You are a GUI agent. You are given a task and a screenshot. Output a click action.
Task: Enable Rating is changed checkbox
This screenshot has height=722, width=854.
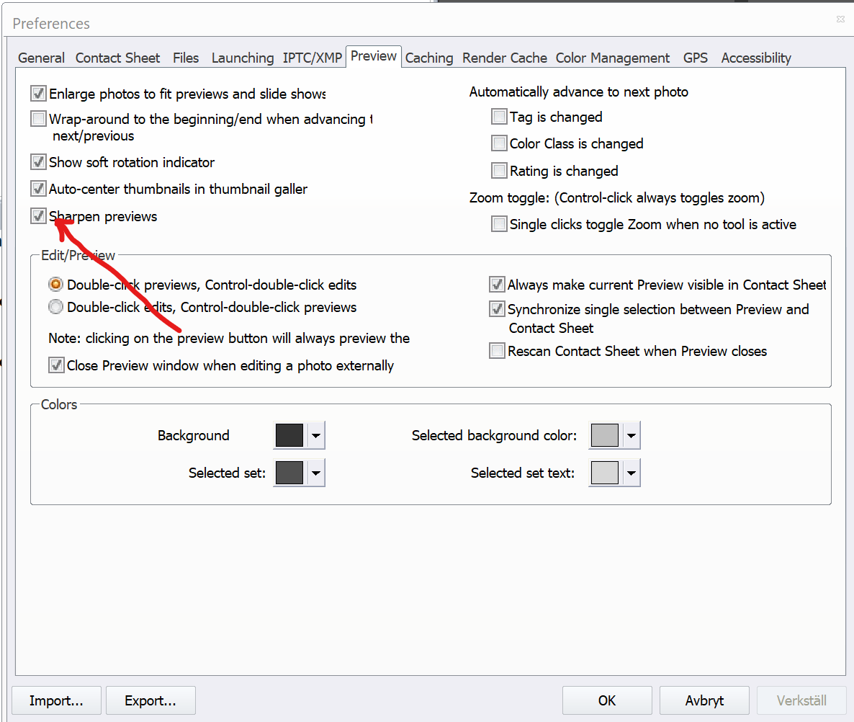(499, 171)
